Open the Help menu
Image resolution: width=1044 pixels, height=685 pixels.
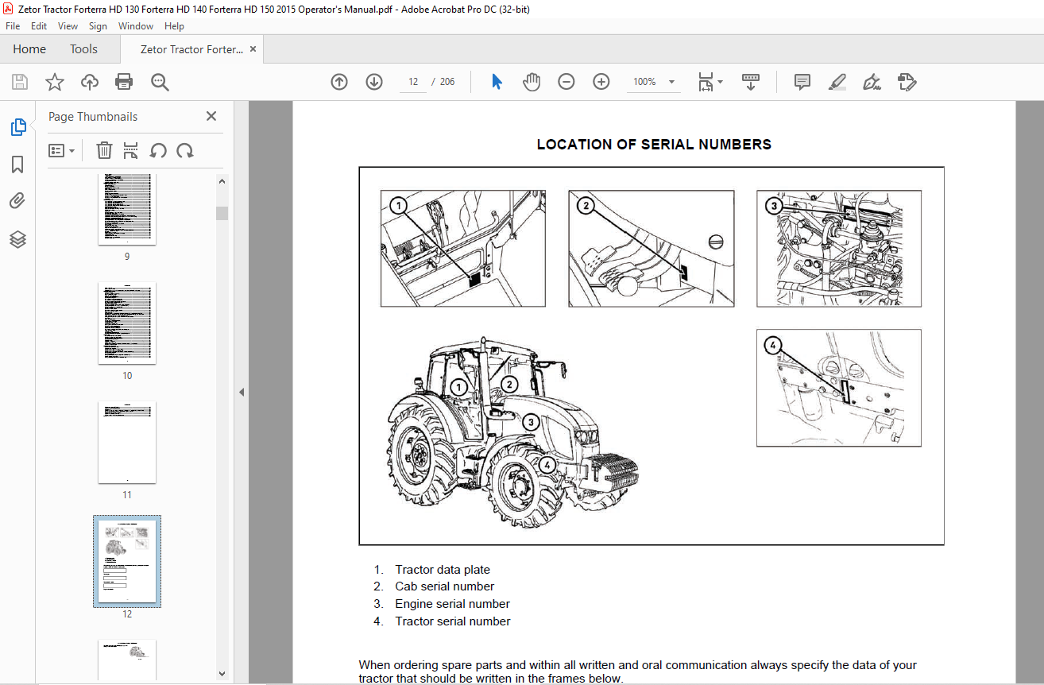[x=174, y=26]
